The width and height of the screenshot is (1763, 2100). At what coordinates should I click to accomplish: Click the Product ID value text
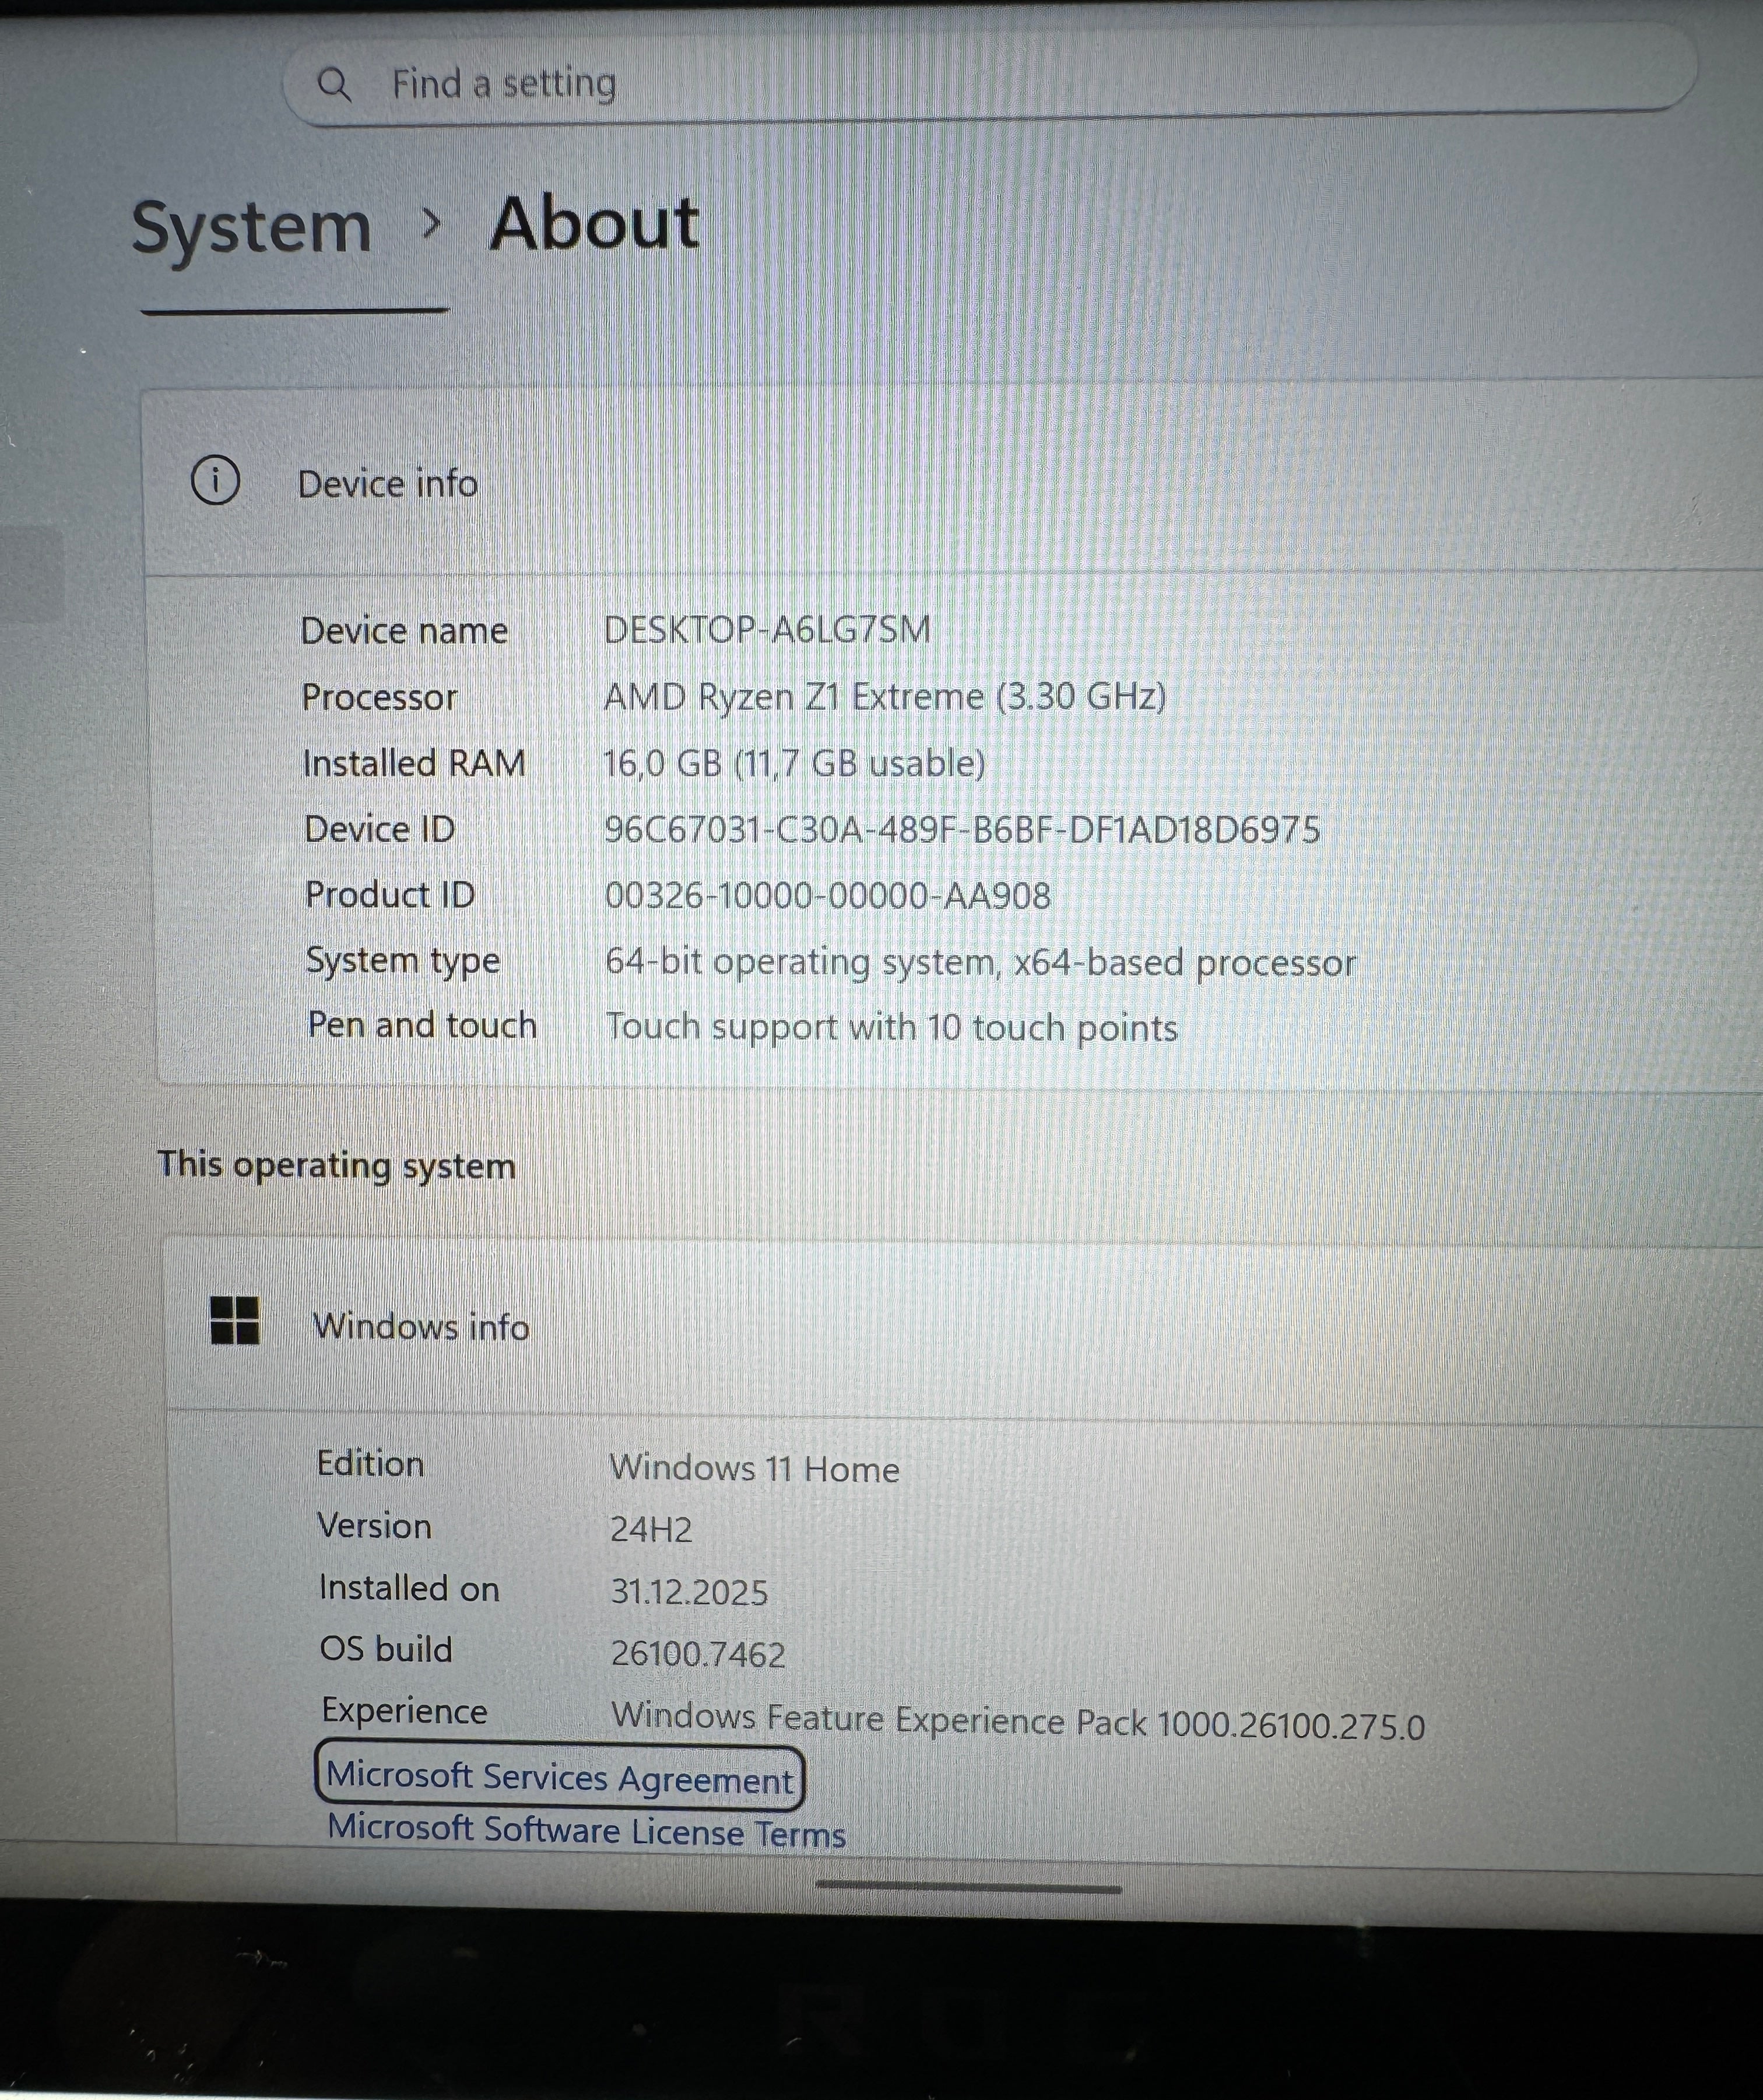(827, 895)
